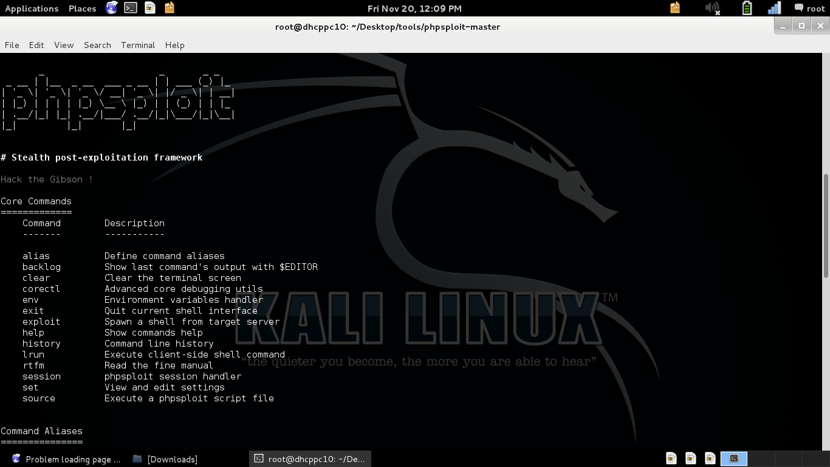This screenshot has width=830, height=467.
Task: Focus the highlighted terminal workspace in the switcher
Action: tap(733, 458)
